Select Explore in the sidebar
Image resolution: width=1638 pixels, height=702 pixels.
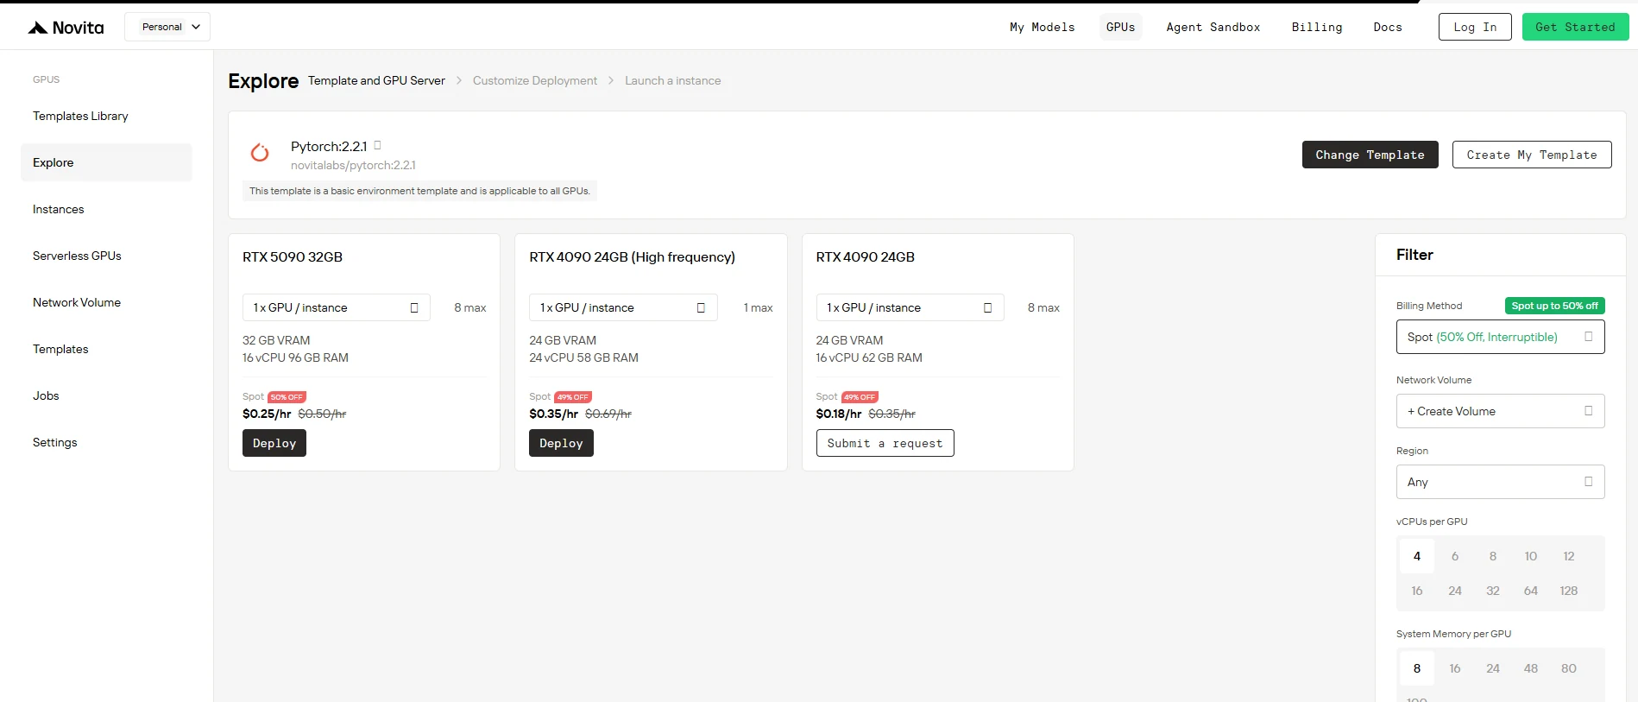[x=106, y=162]
